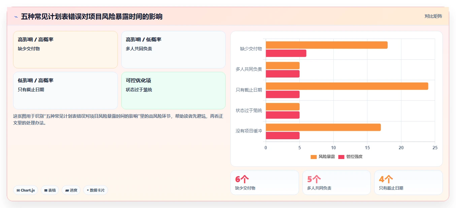Viewport: 456px width, 208px height.
Task: Click the 只有截止日期 chart axis label
Action: click(x=249, y=90)
